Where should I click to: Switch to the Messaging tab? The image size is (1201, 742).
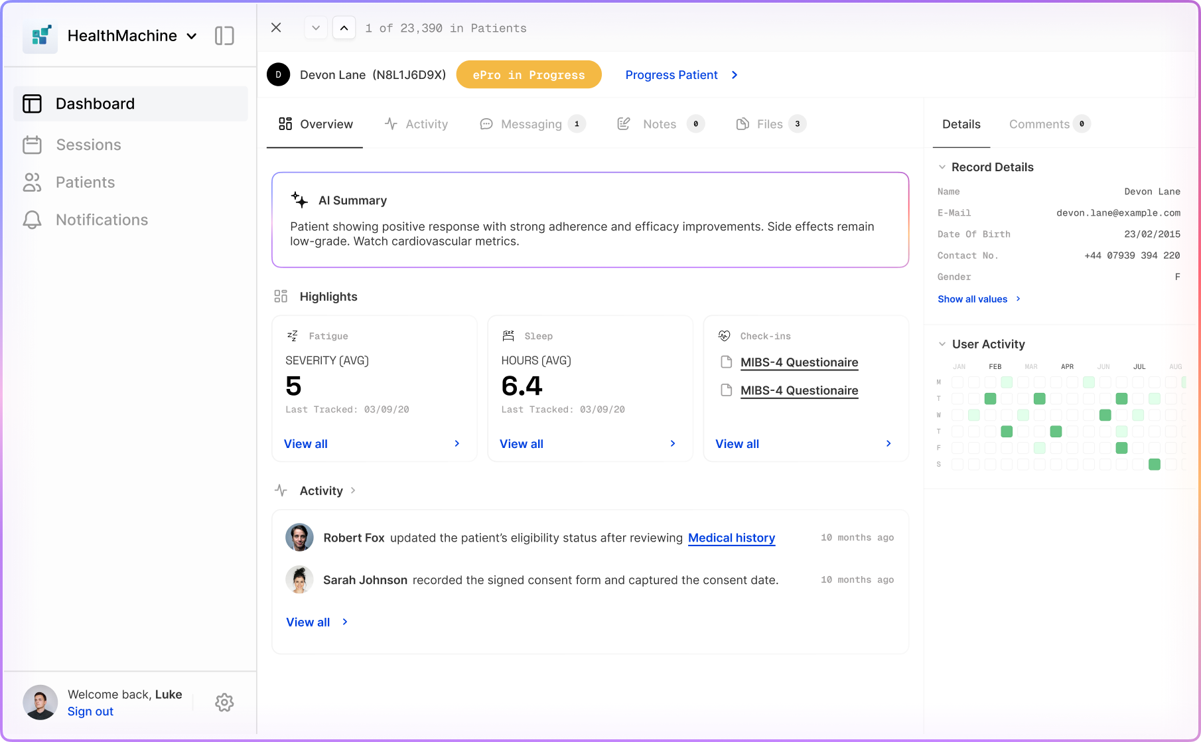(x=531, y=124)
